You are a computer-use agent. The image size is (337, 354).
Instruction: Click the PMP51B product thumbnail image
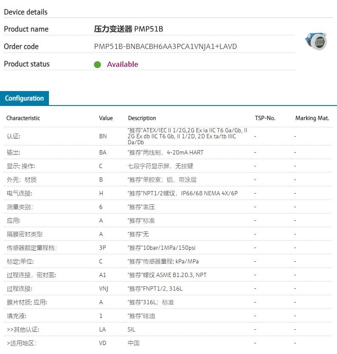click(316, 42)
